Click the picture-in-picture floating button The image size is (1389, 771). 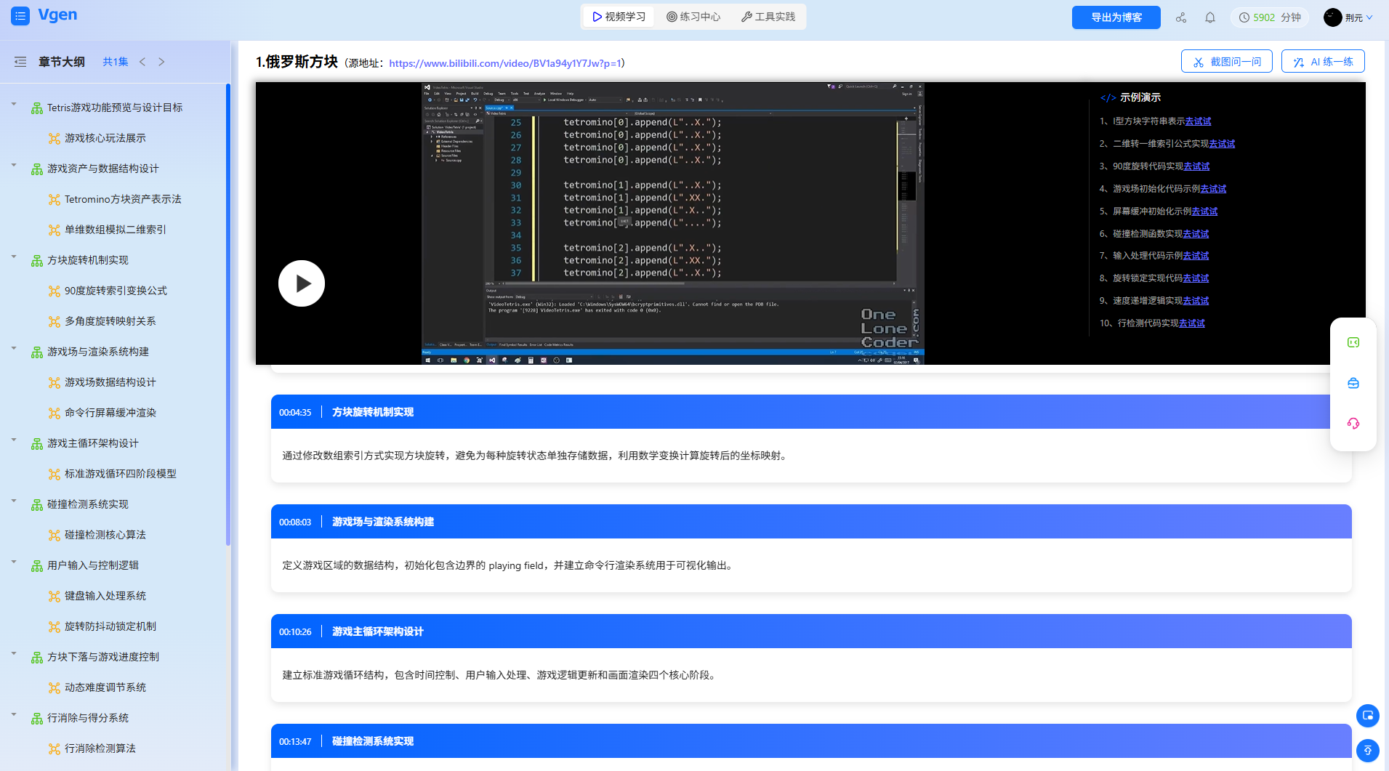click(1367, 715)
